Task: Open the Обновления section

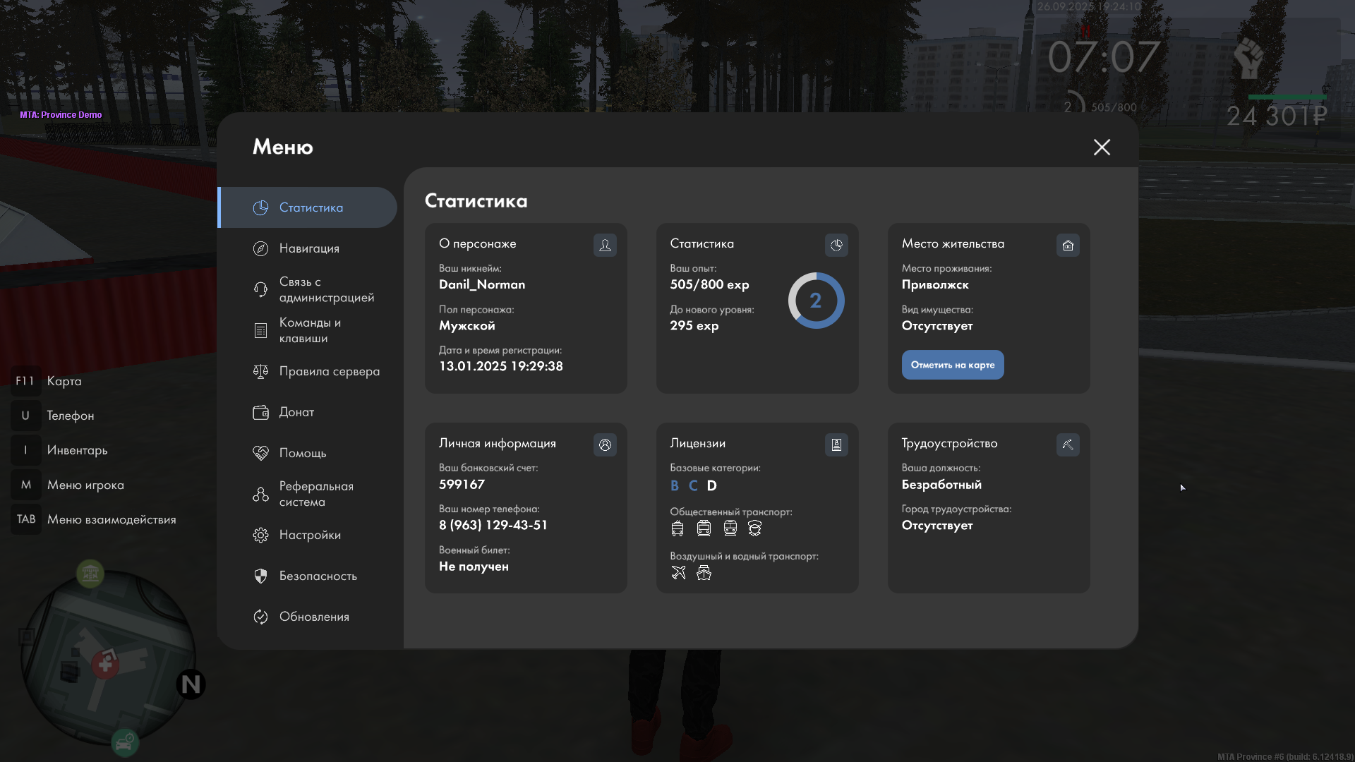Action: point(314,617)
